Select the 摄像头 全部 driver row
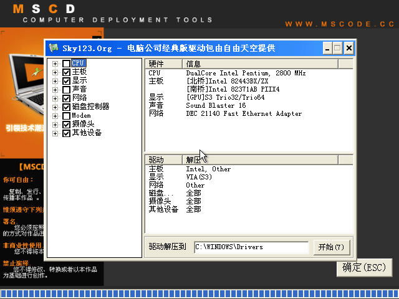 249,201
